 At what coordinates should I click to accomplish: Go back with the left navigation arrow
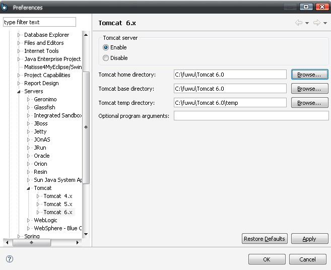point(298,23)
